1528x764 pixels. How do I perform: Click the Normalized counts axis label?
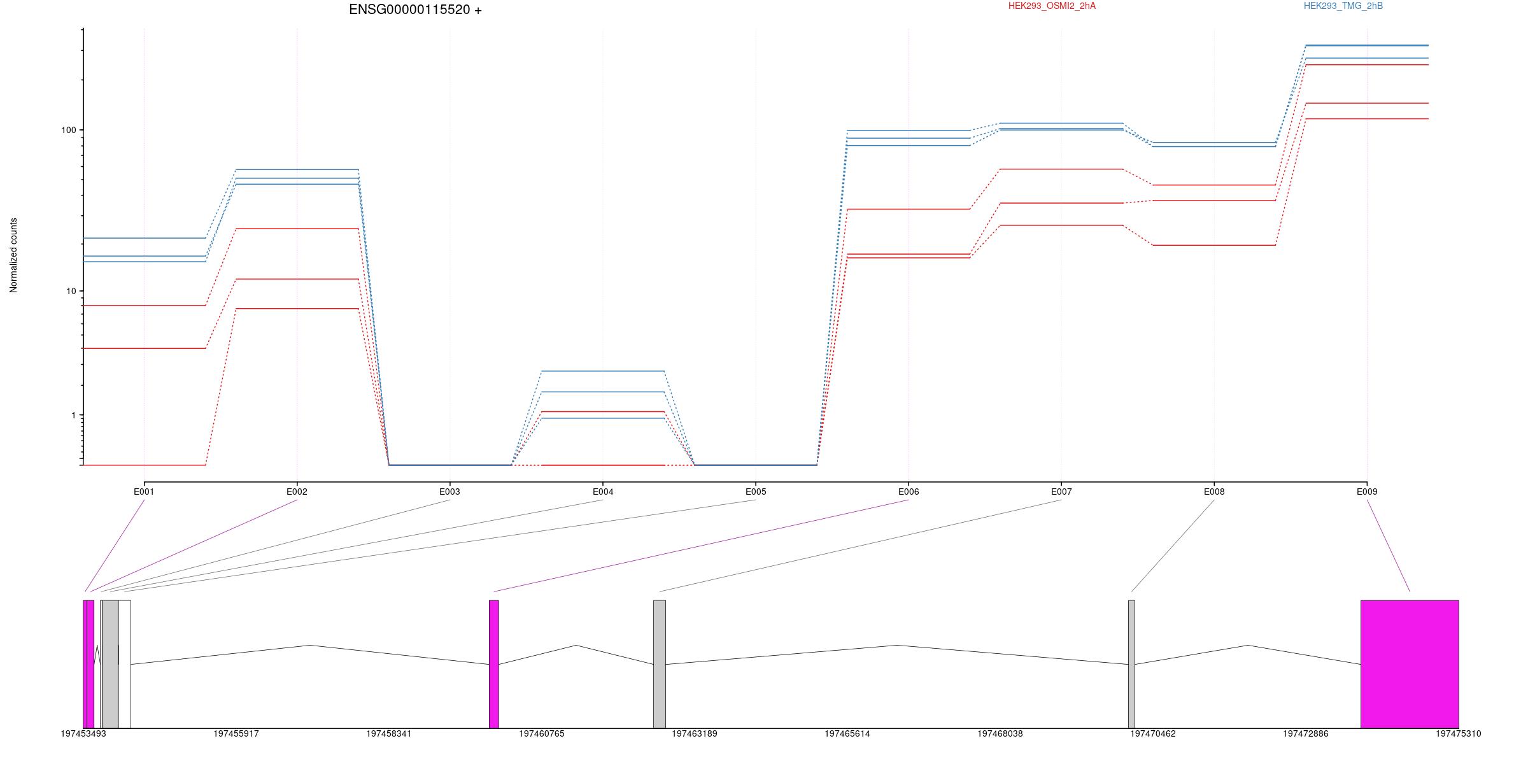tap(13, 255)
